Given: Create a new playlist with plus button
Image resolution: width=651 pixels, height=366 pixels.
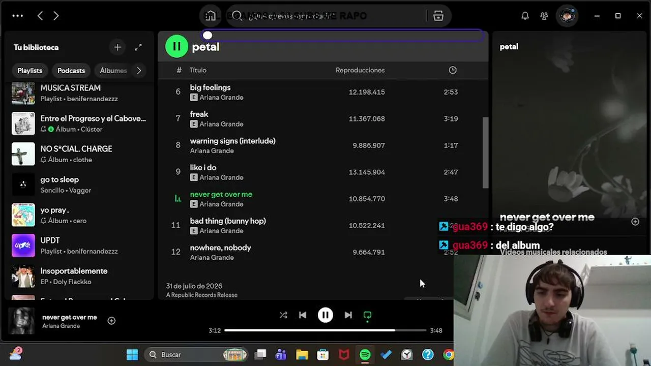Looking at the screenshot, I should tap(117, 47).
